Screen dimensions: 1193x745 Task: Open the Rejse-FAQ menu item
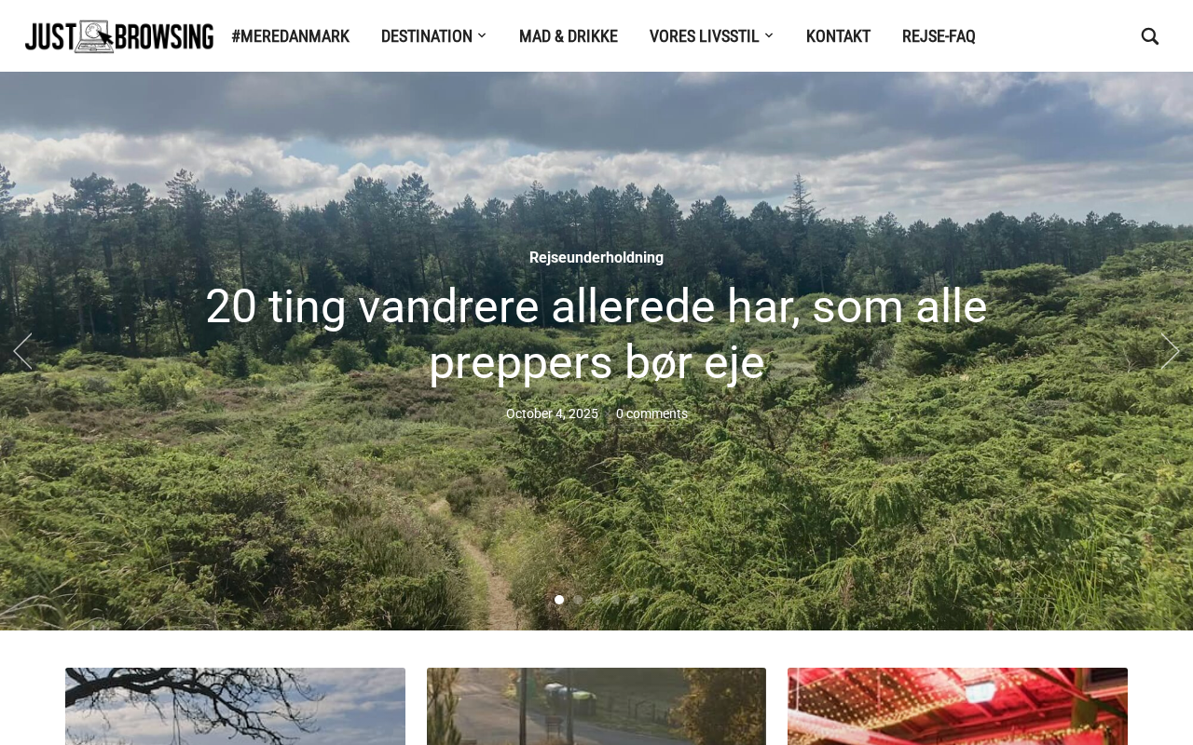[939, 36]
